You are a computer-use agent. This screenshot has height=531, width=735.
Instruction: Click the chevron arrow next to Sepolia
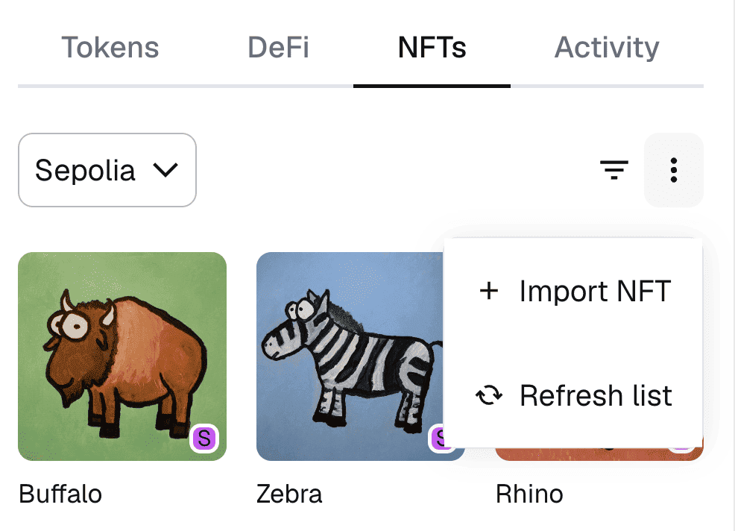tap(165, 171)
